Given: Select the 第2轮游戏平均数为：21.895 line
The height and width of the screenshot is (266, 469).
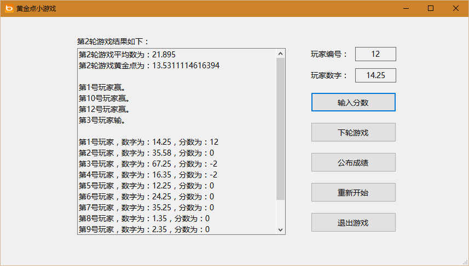Looking at the screenshot, I should tap(127, 55).
